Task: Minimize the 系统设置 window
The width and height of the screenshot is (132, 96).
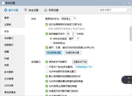Action: (x=124, y=3)
